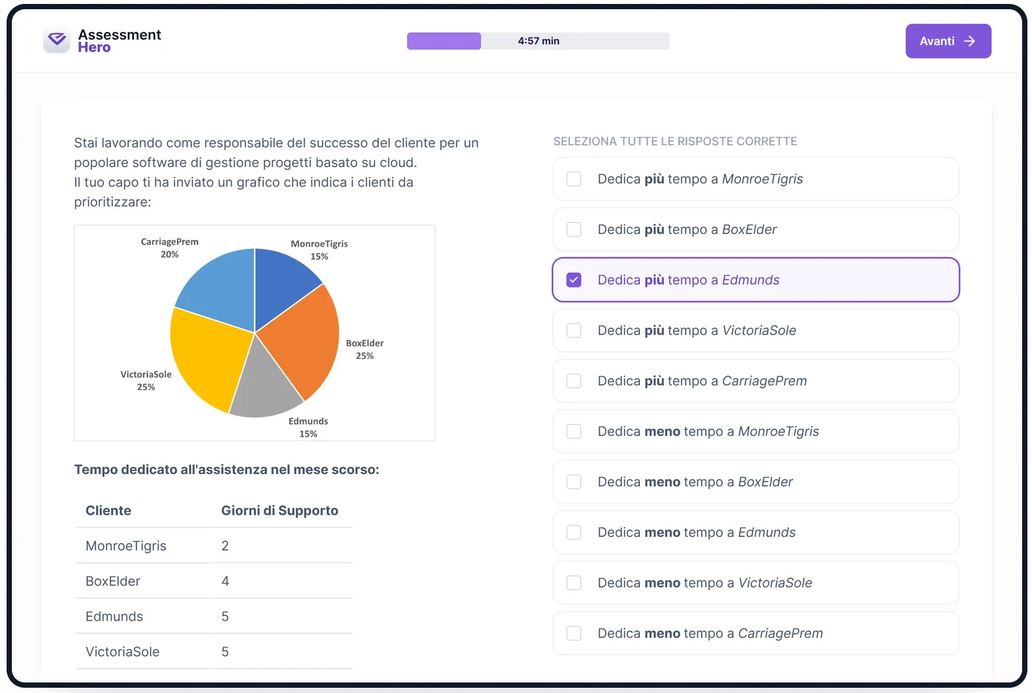The image size is (1032, 693).
Task: Click the value 4 in BoxElder row
Action: coord(225,581)
